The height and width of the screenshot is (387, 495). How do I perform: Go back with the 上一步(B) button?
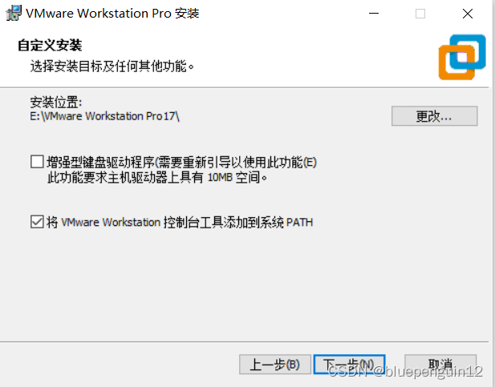point(275,365)
